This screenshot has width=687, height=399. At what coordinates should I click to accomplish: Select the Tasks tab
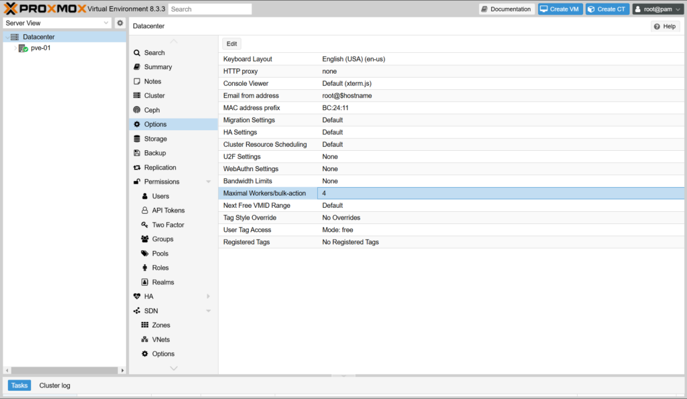[x=19, y=386]
